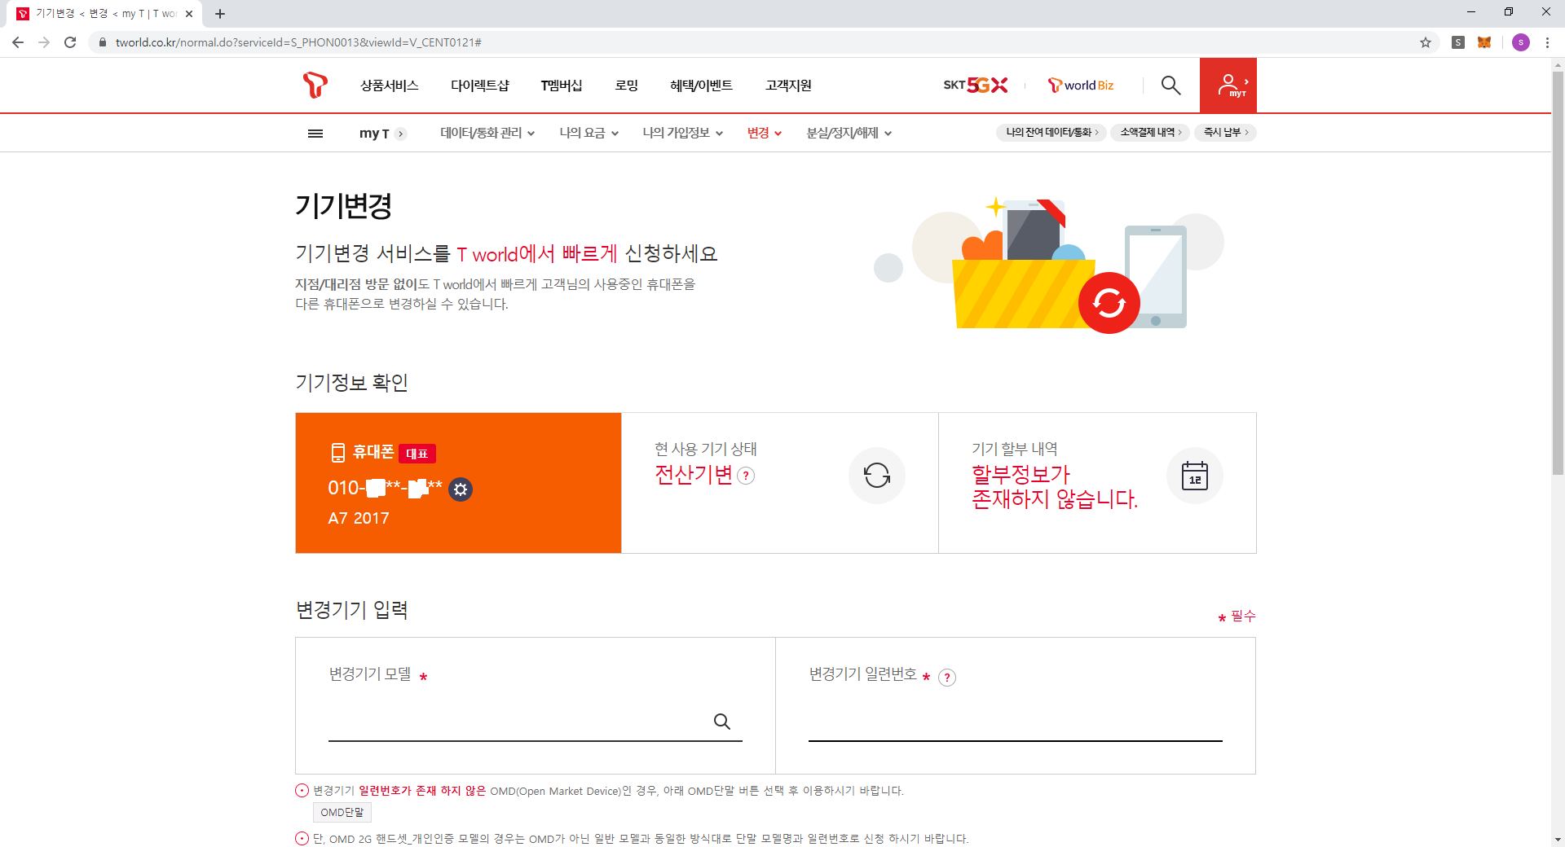This screenshot has width=1565, height=847.
Task: Click the help icon next to 전산기변
Action: coord(746,476)
